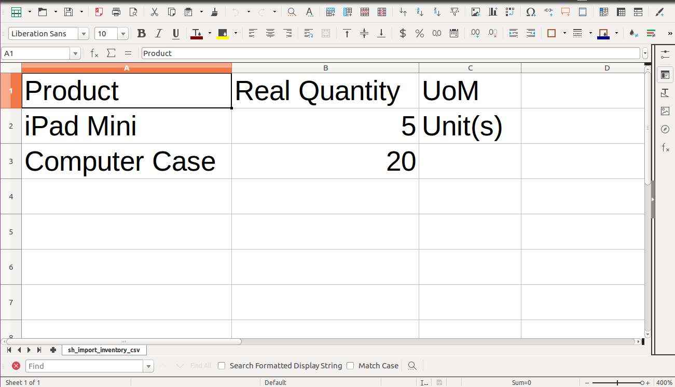Click the Sum sigma button
Viewport: 675px width, 387px height.
(x=111, y=53)
